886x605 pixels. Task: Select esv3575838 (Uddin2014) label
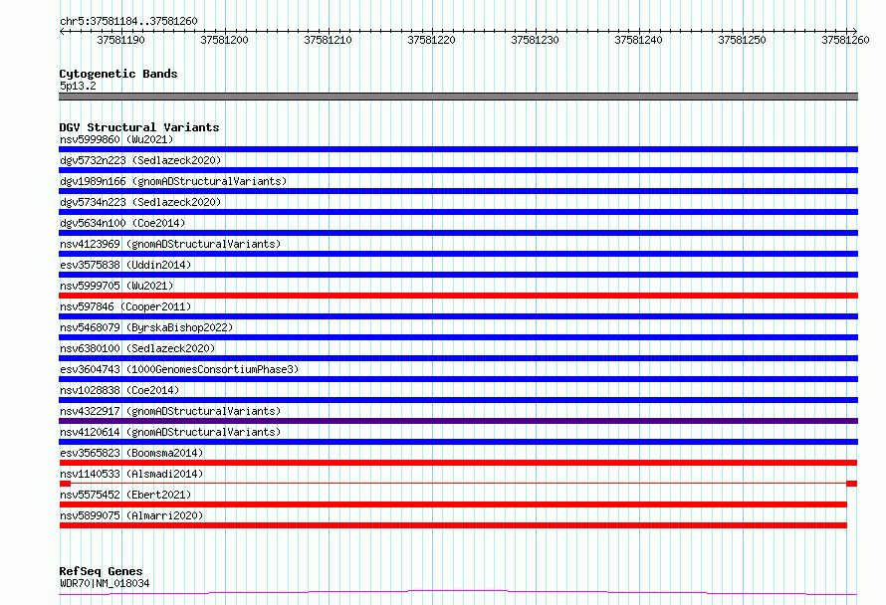[x=125, y=265]
